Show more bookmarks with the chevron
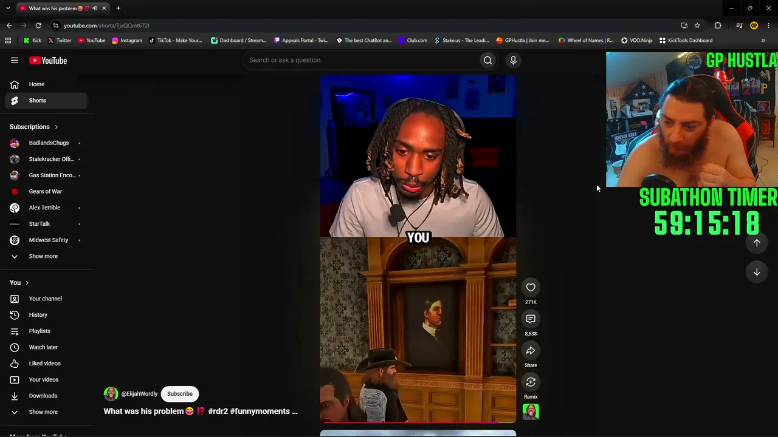Viewport: 778px width, 437px height. point(763,41)
